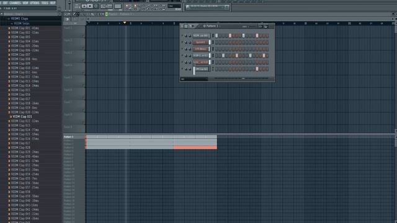Open the OPTIONS menu

(35, 3)
